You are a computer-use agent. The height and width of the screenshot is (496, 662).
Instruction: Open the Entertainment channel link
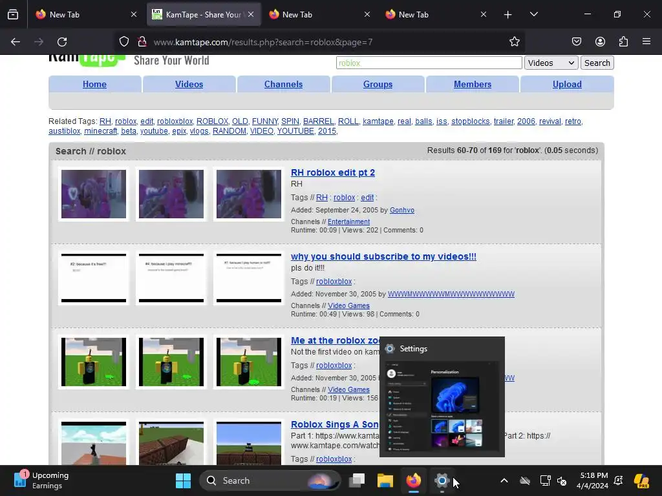coord(348,222)
